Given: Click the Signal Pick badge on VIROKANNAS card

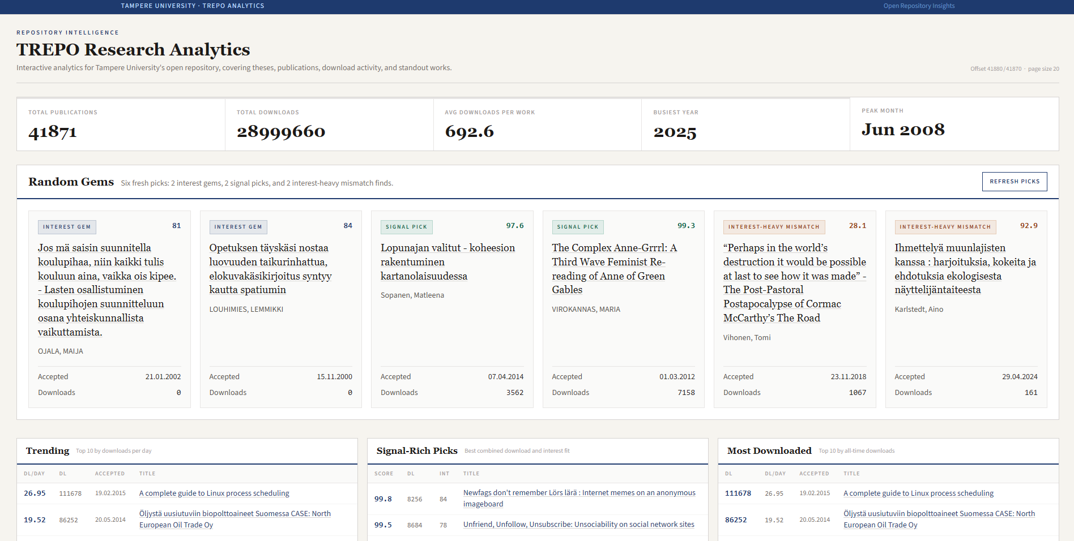Looking at the screenshot, I should [578, 227].
